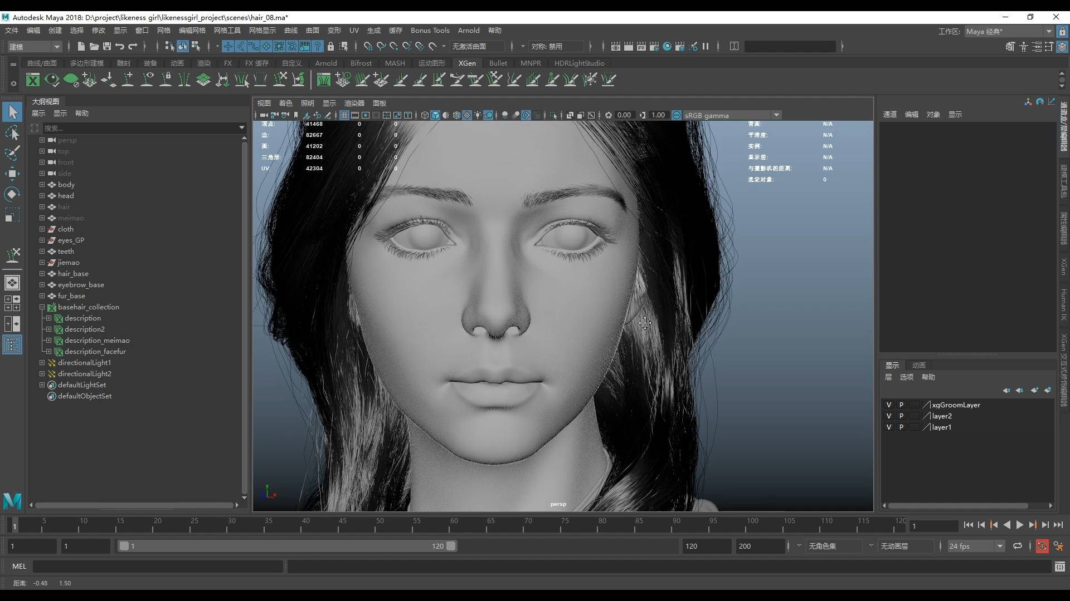This screenshot has height=601, width=1070.
Task: Open the Bonus Tools menu
Action: tap(430, 30)
